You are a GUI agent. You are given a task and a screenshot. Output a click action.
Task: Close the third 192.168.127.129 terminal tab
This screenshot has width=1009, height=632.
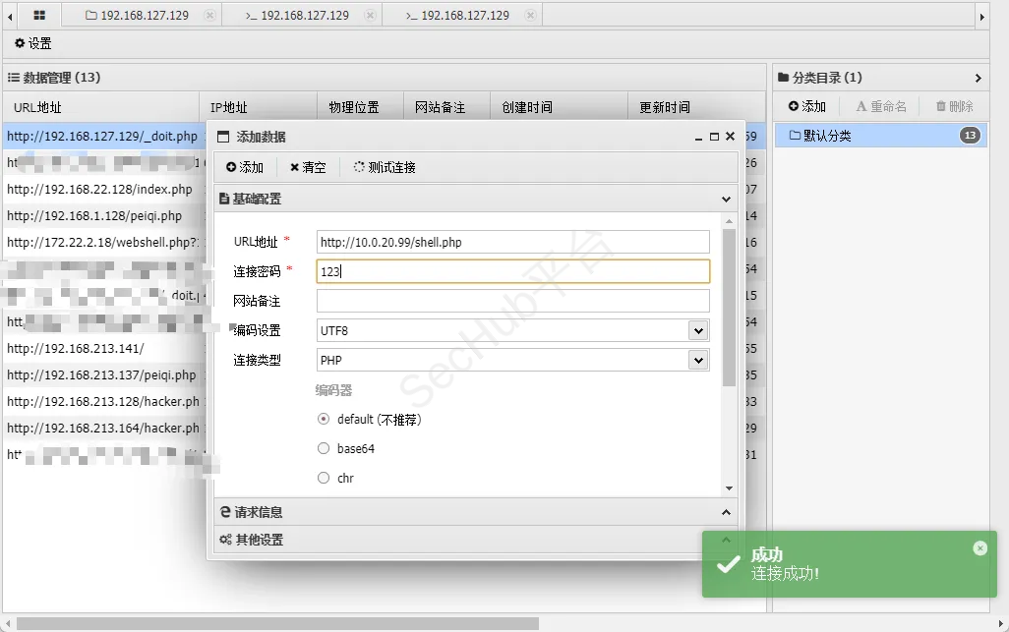point(530,15)
